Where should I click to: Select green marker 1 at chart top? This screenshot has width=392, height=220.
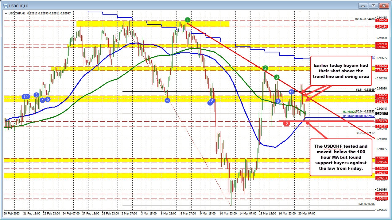click(x=188, y=20)
